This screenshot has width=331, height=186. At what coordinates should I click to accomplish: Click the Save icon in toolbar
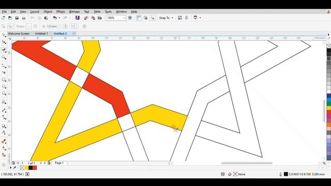(x=17, y=18)
